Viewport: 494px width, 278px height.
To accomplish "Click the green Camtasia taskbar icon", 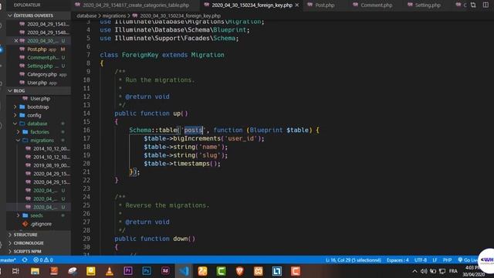I will [x=222, y=271].
